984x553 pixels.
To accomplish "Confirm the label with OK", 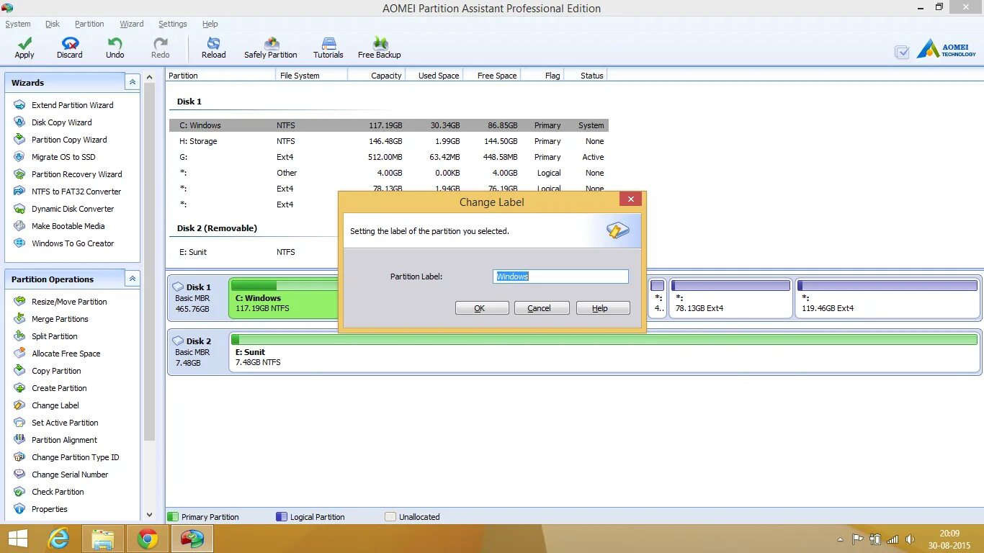I will [x=482, y=308].
